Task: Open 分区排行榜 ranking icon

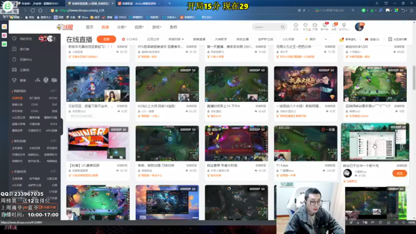Action: pyautogui.click(x=390, y=40)
